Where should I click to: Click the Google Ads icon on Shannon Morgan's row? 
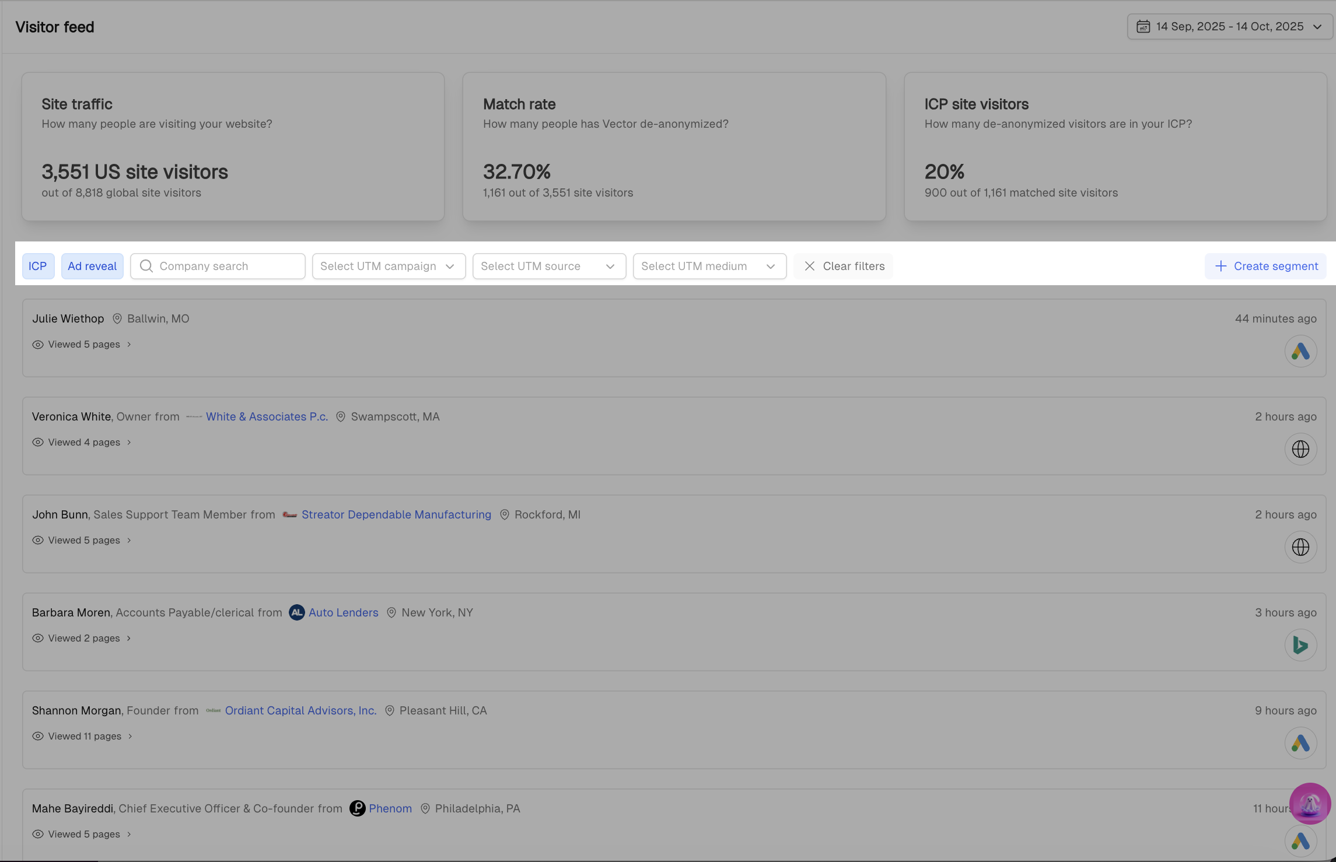pyautogui.click(x=1300, y=742)
